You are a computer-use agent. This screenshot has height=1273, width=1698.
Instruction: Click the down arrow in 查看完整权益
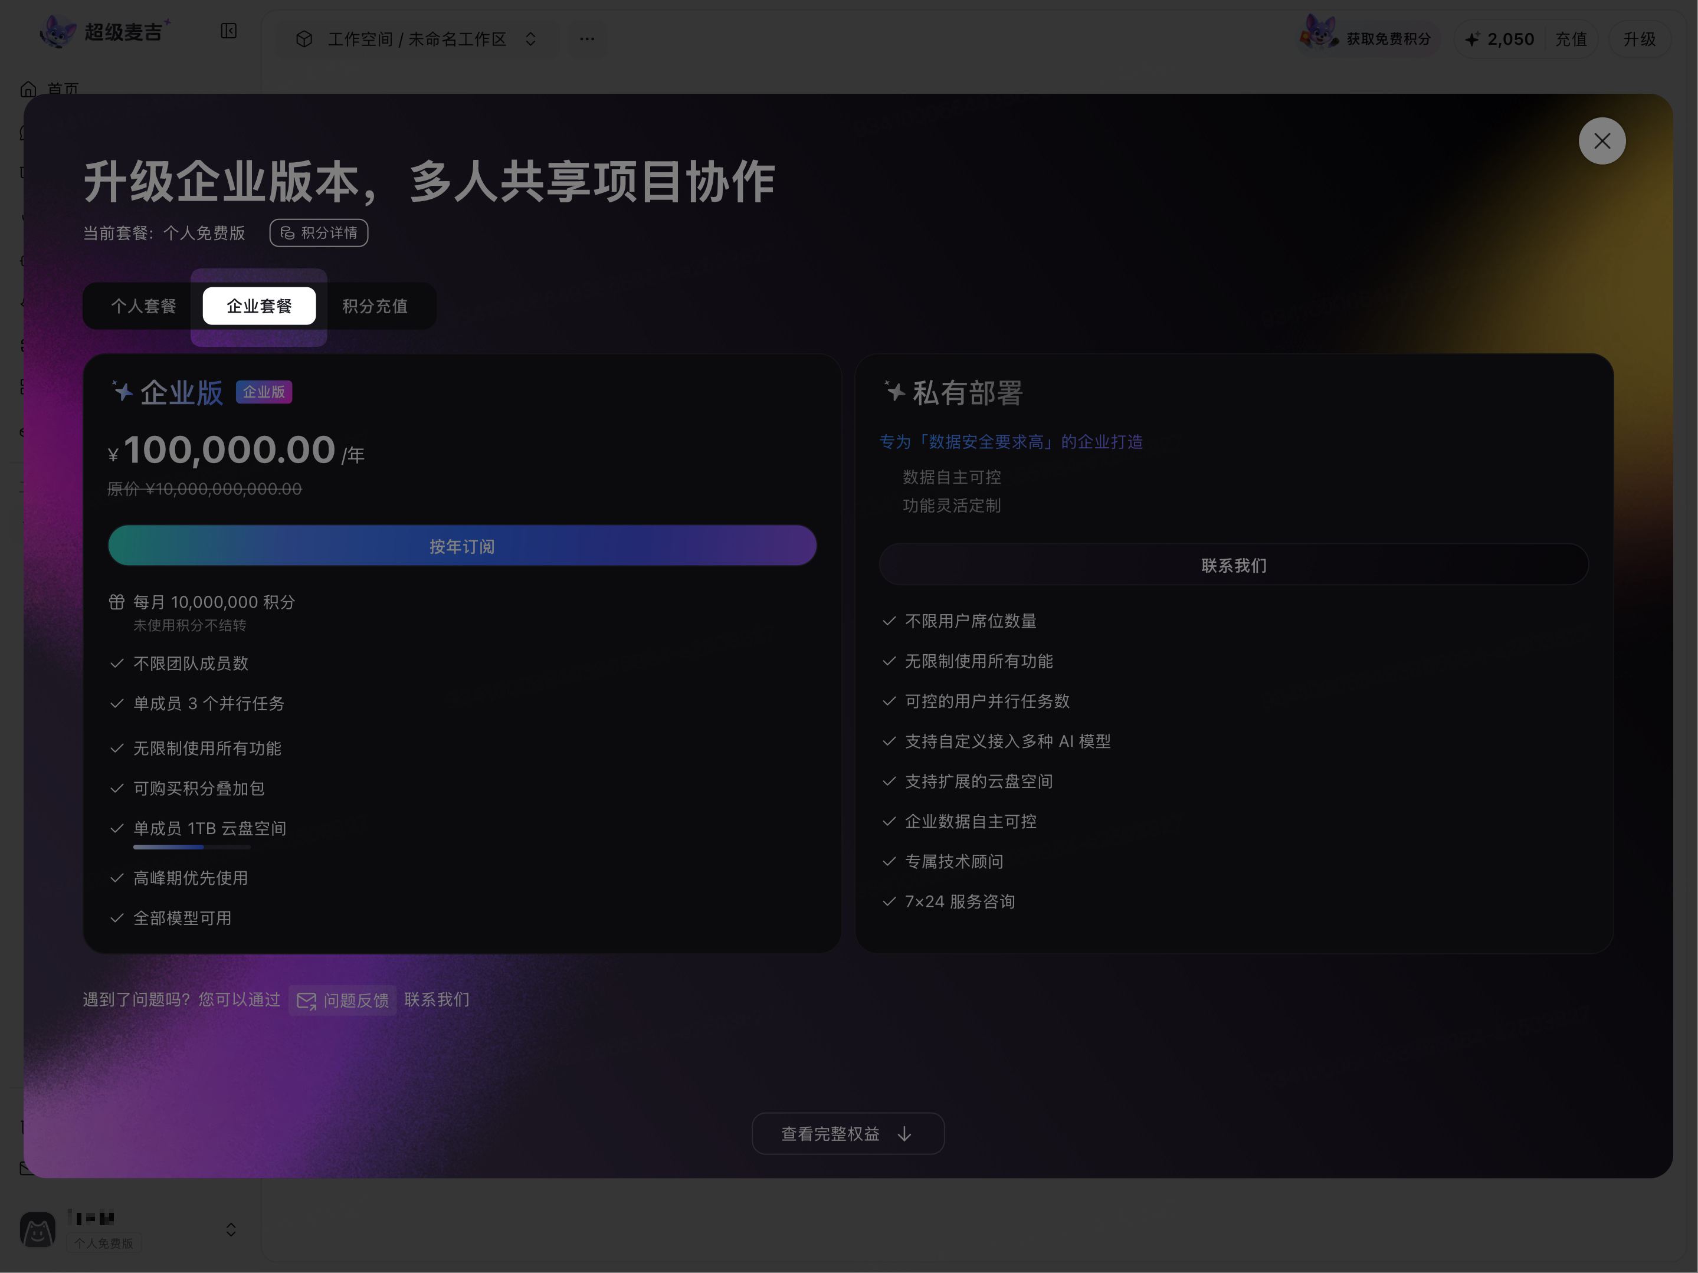tap(904, 1134)
